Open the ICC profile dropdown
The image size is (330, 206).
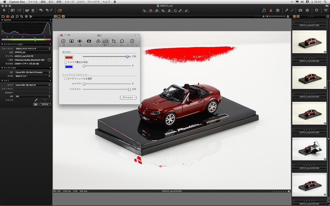click(x=32, y=72)
